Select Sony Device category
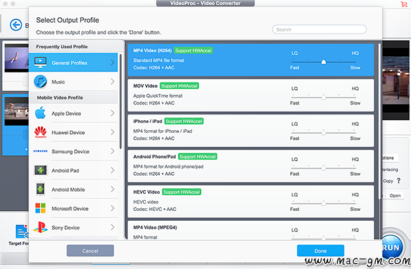This screenshot has width=411, height=269. [x=73, y=227]
